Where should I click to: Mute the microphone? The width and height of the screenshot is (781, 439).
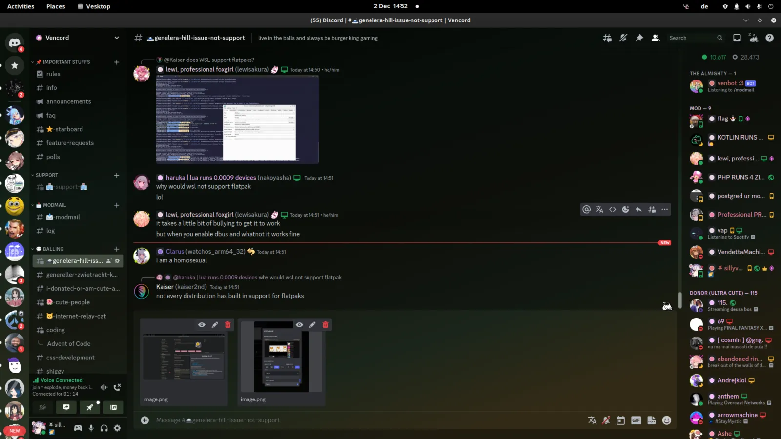(x=91, y=428)
